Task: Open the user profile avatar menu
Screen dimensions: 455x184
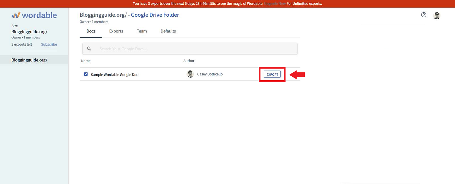Action: 437,15
